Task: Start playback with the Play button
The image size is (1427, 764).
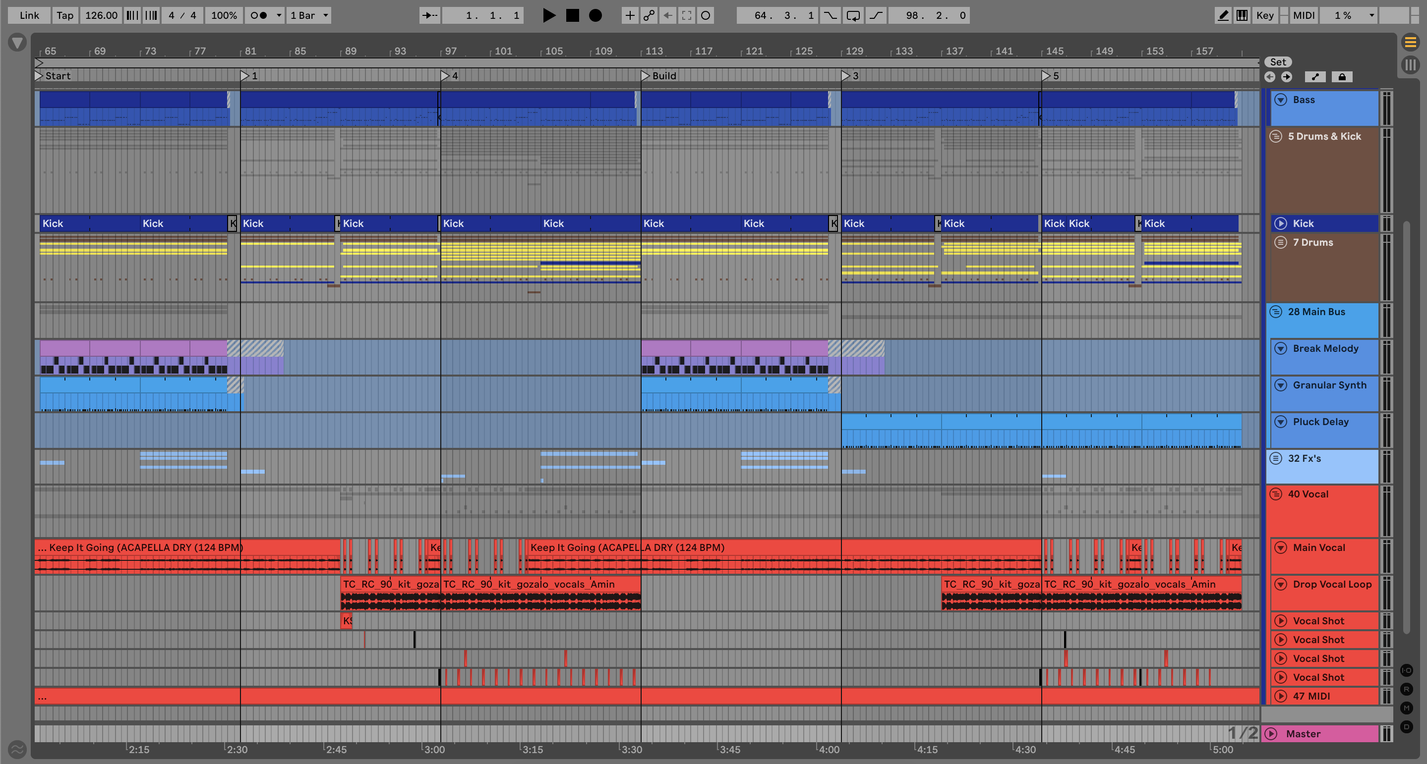Action: [x=548, y=15]
